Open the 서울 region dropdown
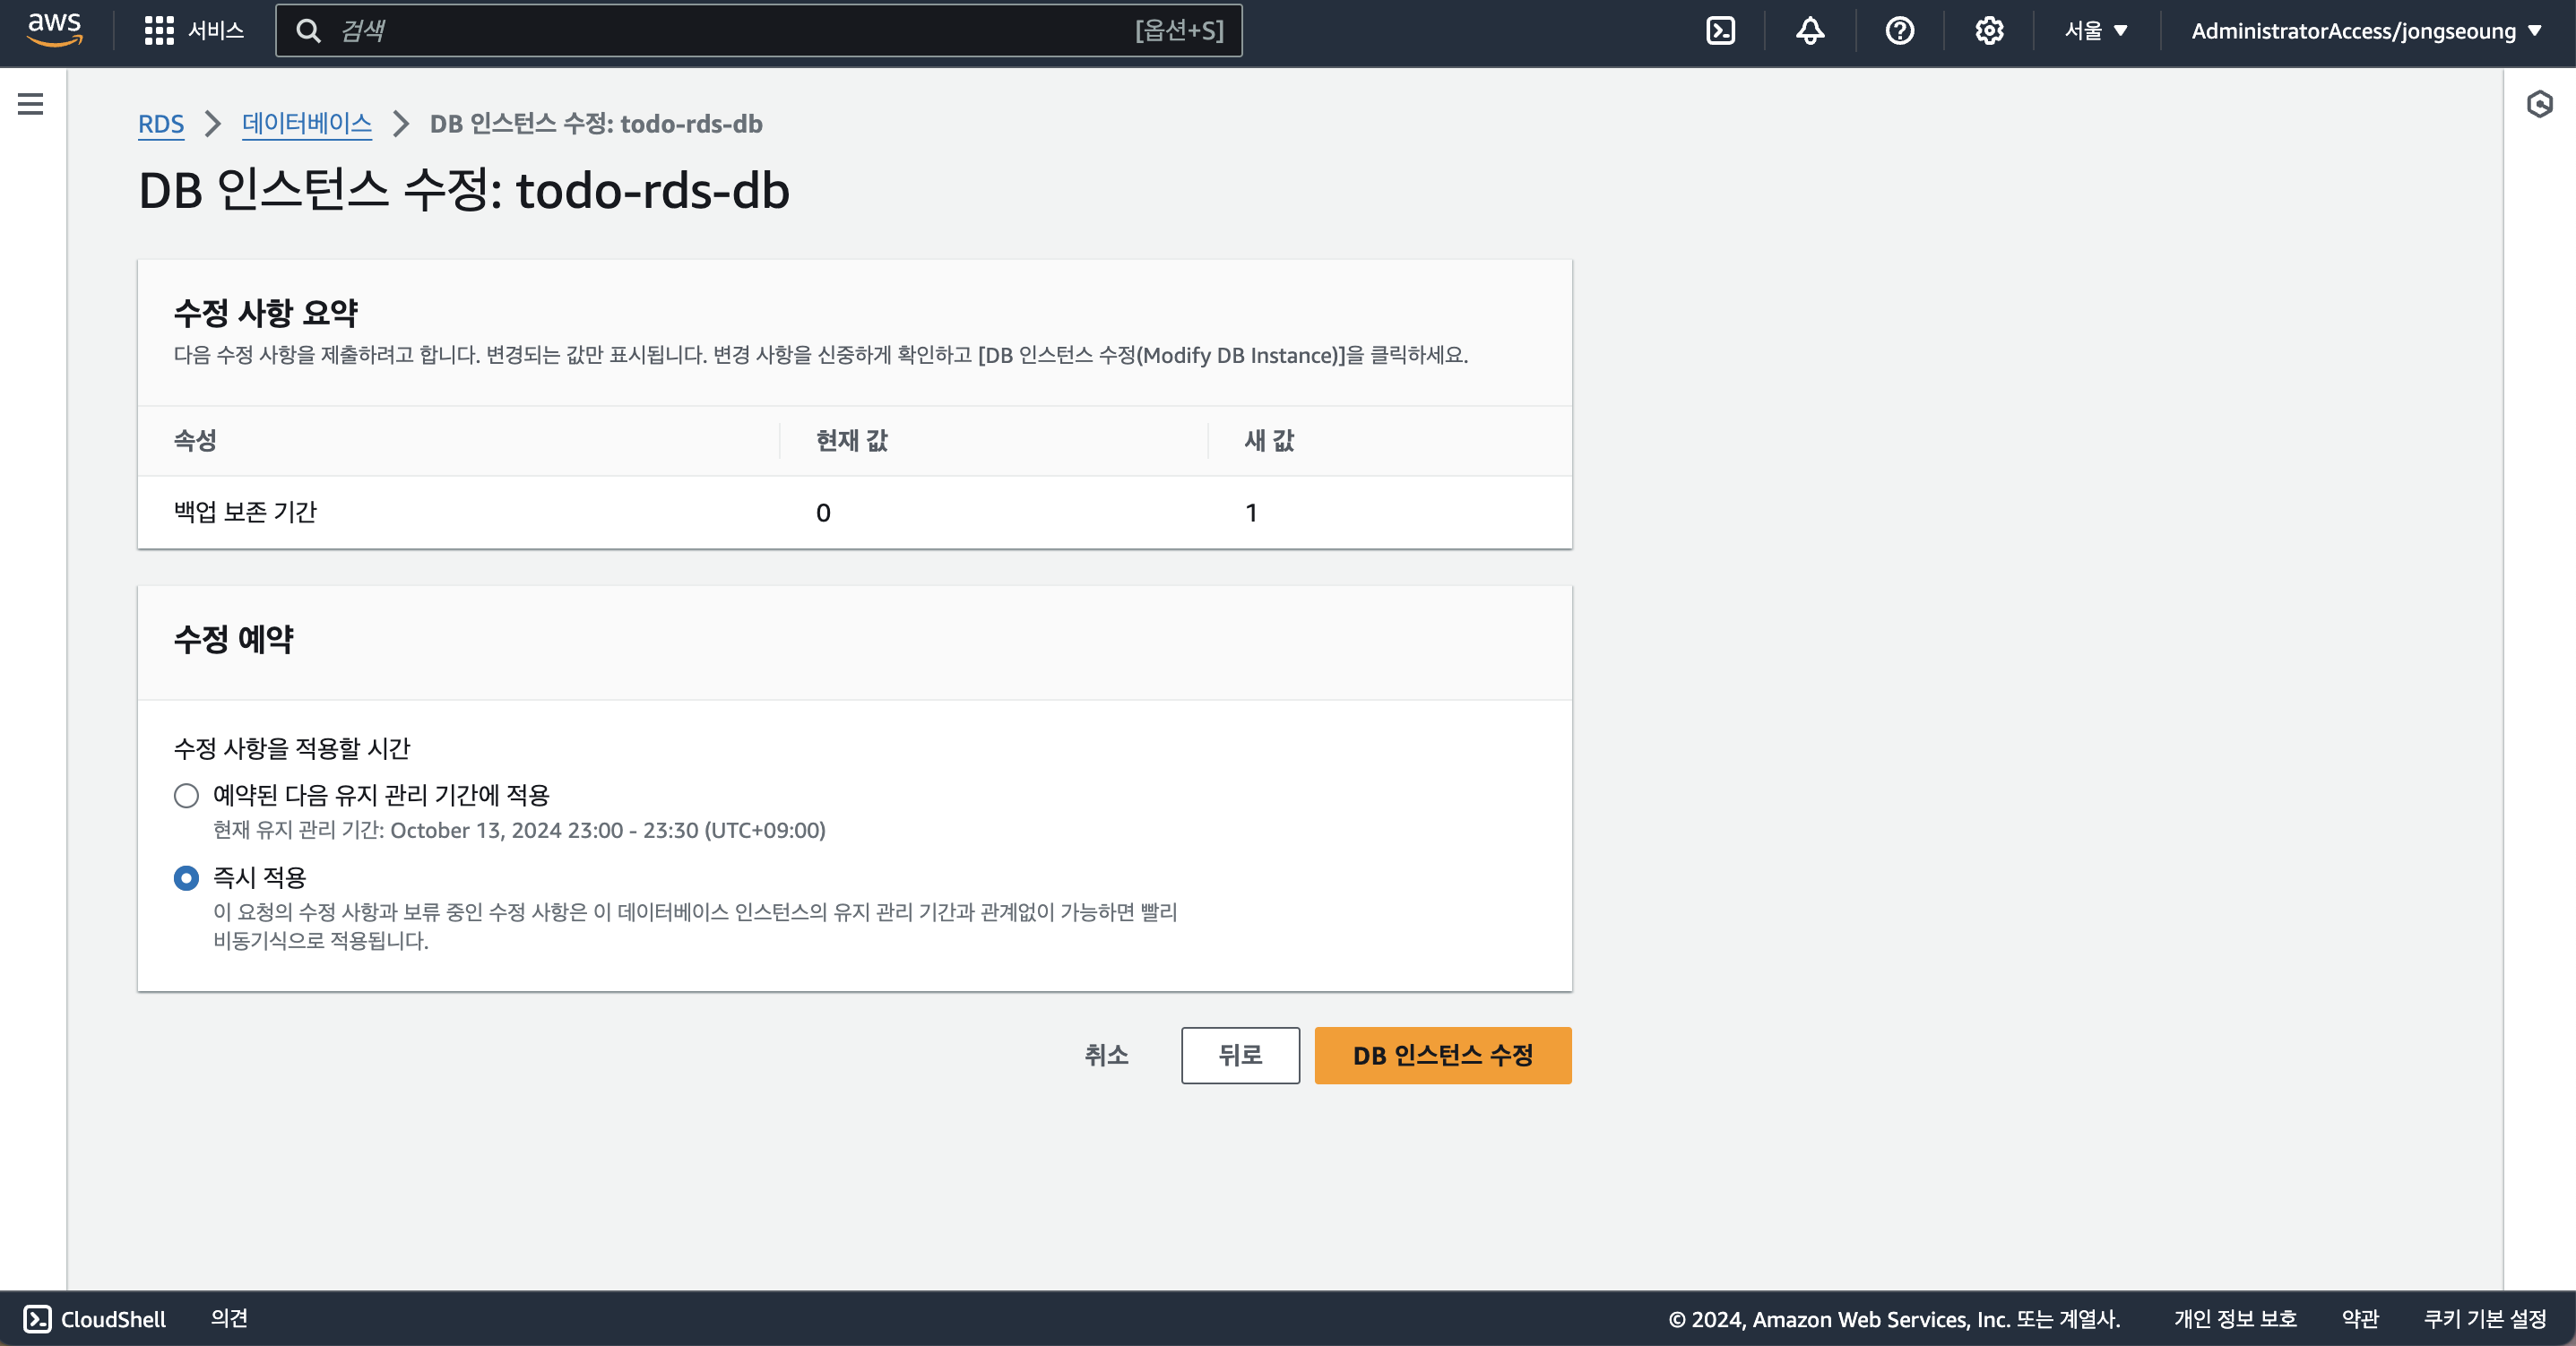The width and height of the screenshot is (2576, 1346). (x=2095, y=30)
